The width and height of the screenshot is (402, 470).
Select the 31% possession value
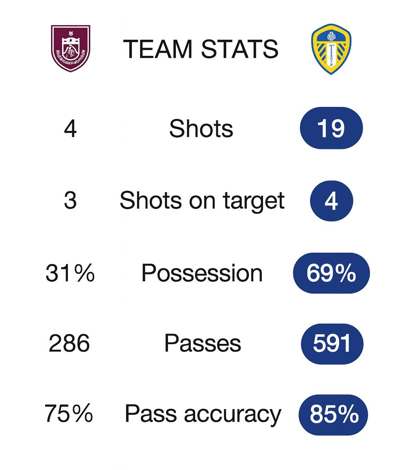70,273
